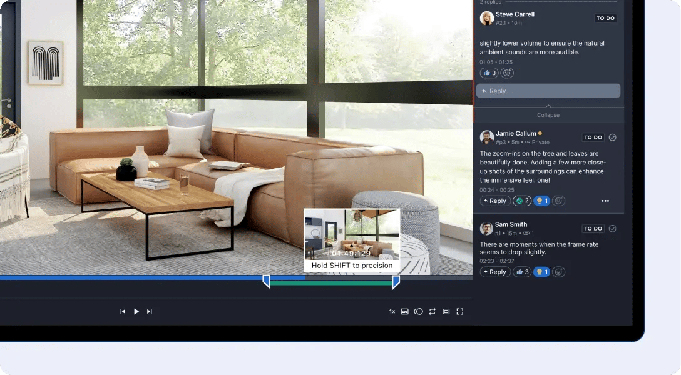Add emoji reaction to Sam Smith's comment
The width and height of the screenshot is (681, 375).
[x=559, y=272]
